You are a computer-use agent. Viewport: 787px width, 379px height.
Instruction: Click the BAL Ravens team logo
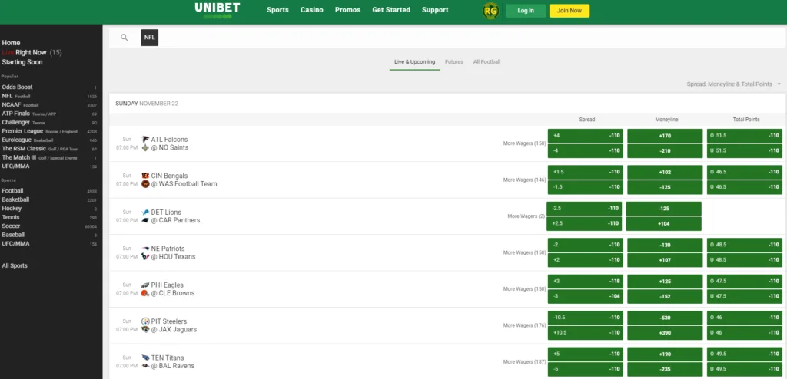pyautogui.click(x=145, y=366)
